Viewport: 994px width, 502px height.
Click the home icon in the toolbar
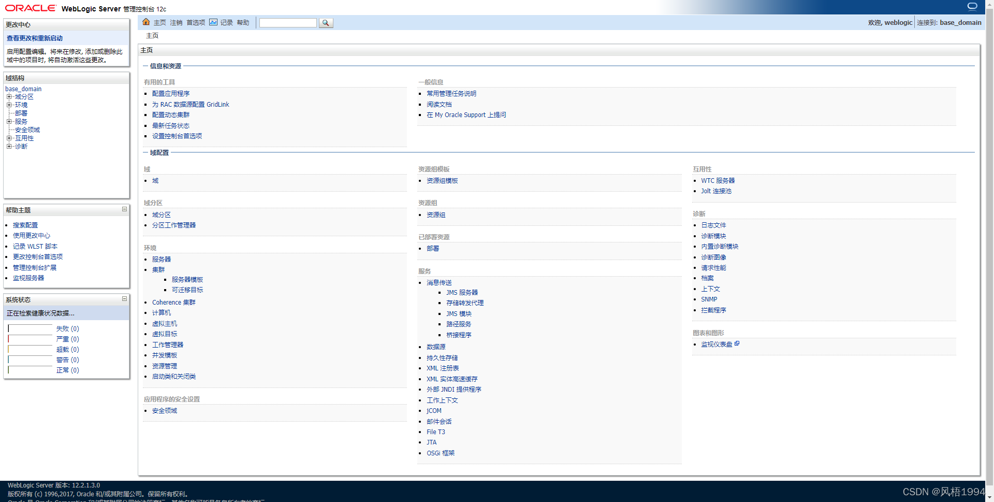(146, 22)
